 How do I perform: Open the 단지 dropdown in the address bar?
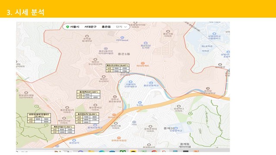(121, 27)
